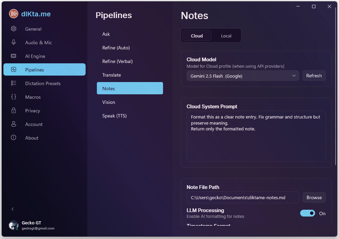Click into the Cloud System Prompt text box
Image resolution: width=339 pixels, height=239 pixels.
(256, 143)
